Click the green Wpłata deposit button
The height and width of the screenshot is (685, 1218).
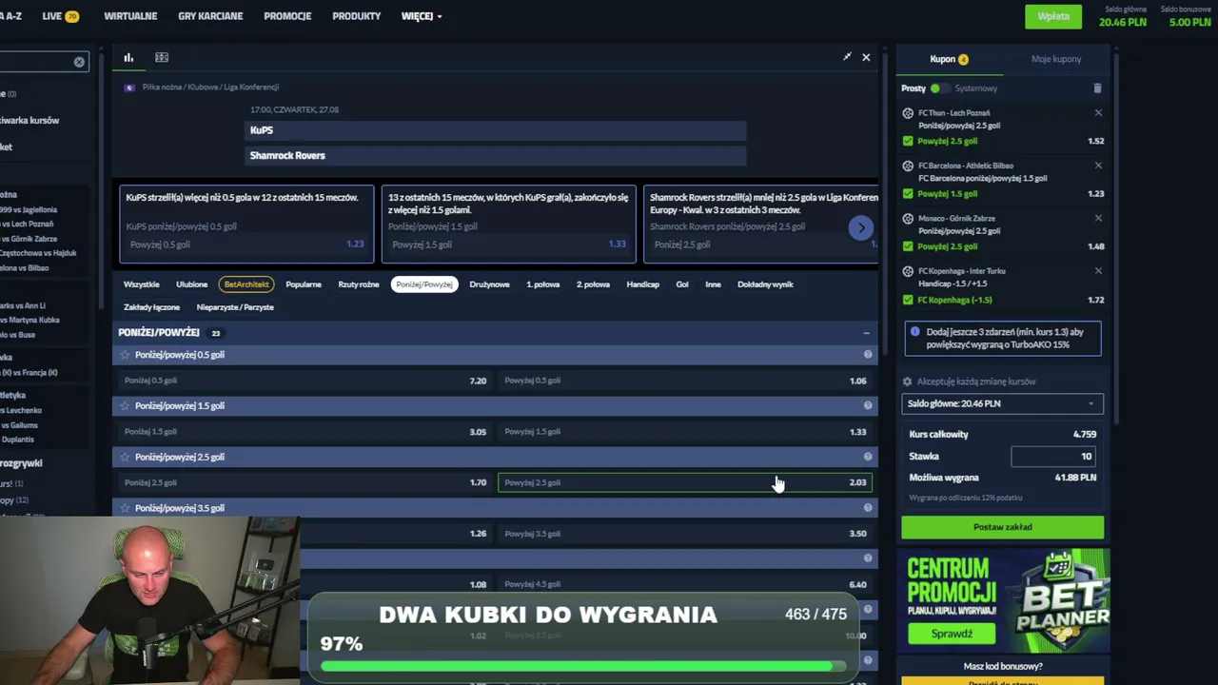1053,16
